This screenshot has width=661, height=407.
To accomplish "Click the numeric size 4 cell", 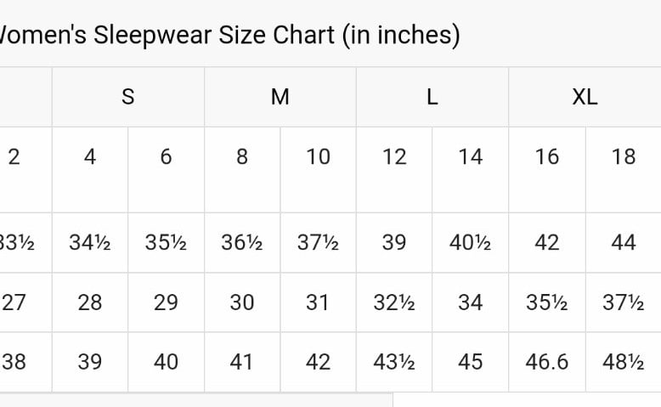I will pyautogui.click(x=90, y=170).
